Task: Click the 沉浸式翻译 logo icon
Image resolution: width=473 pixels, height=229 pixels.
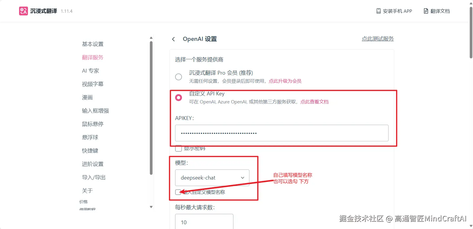Action: [x=23, y=11]
